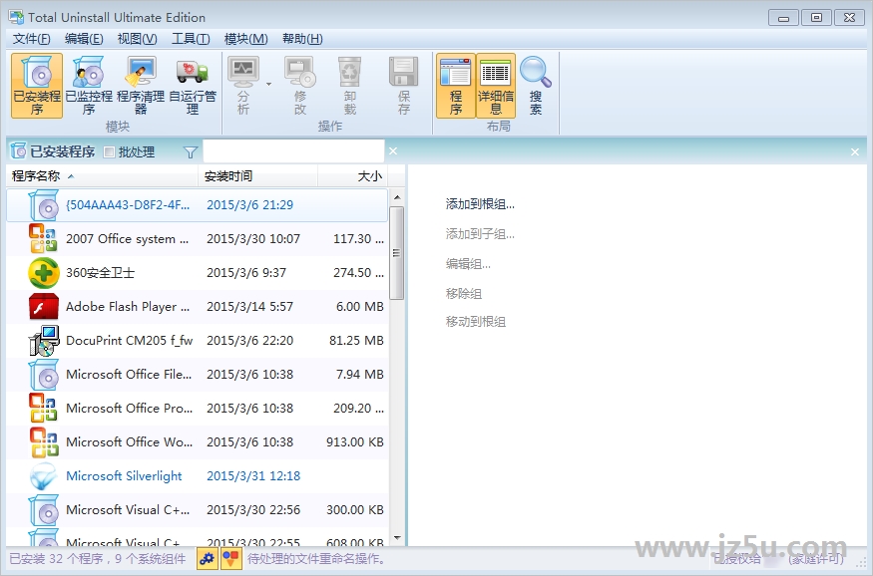Click the date 2015/3/14 5:57
The height and width of the screenshot is (576, 873).
pos(250,306)
